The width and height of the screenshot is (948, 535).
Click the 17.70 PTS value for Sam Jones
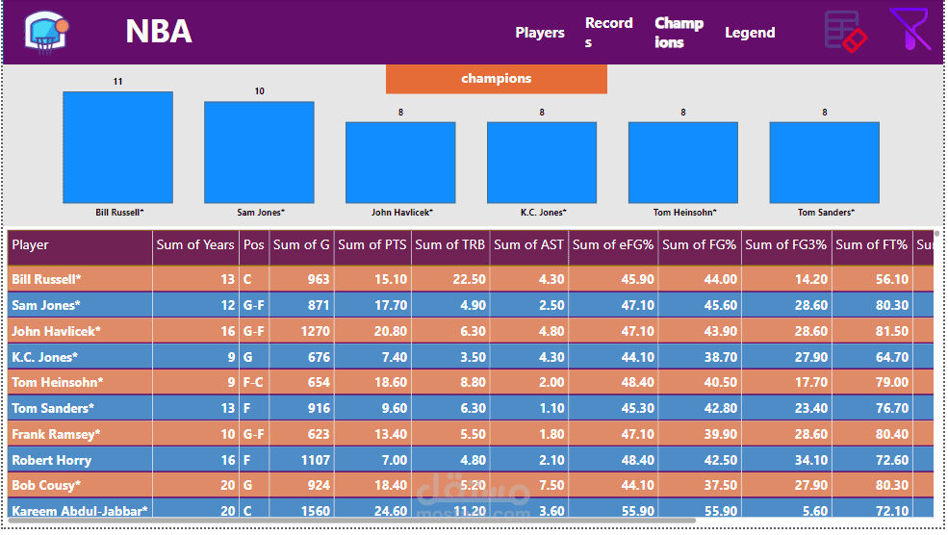click(391, 305)
